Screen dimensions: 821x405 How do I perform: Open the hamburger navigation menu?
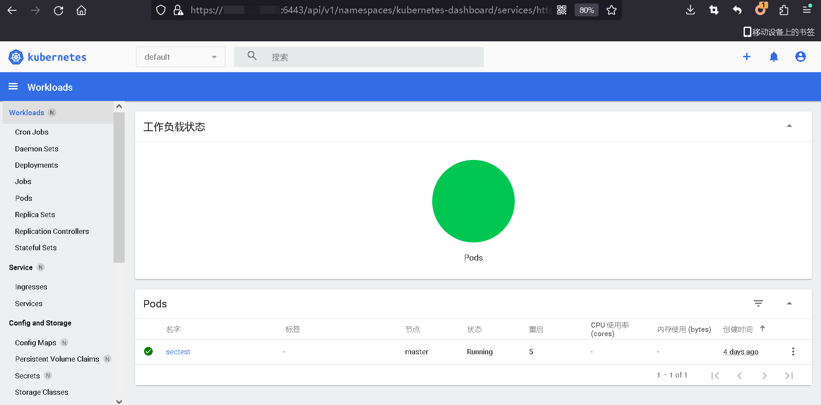(x=13, y=87)
